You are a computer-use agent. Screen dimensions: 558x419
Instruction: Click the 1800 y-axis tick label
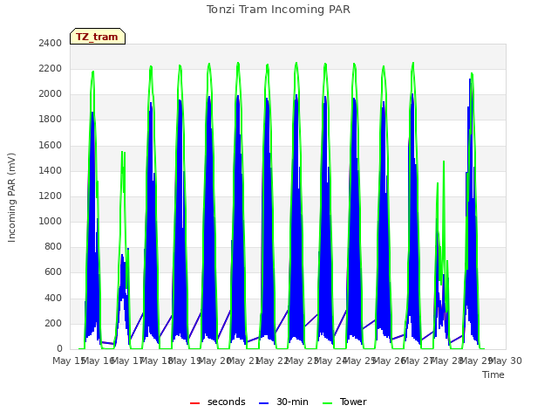(51, 120)
